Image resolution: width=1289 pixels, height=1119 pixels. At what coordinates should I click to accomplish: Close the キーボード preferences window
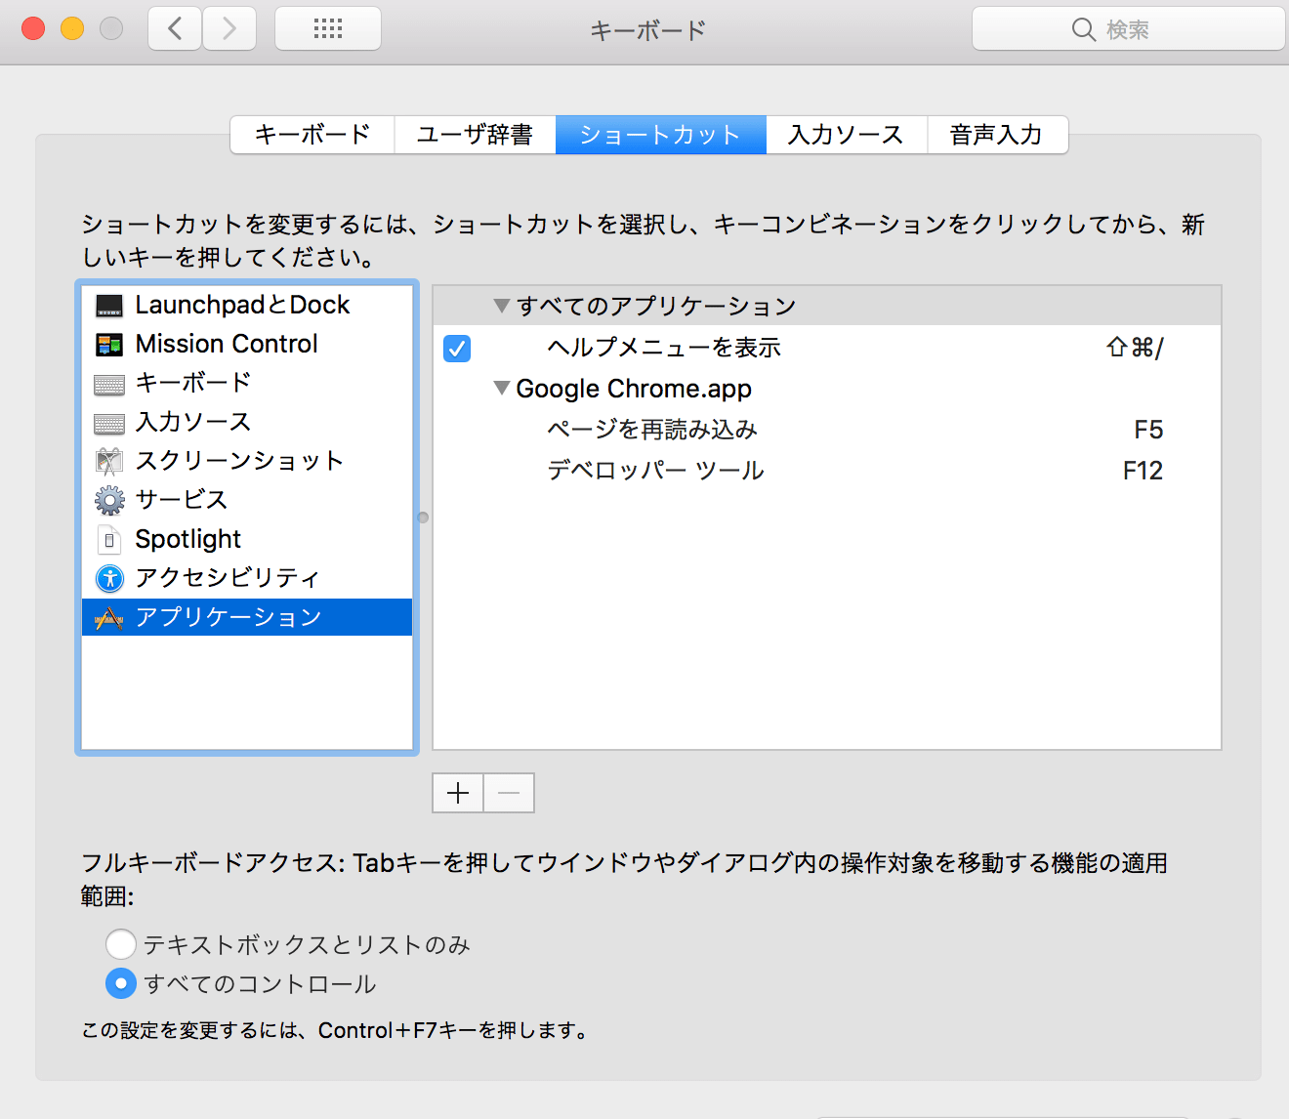(33, 28)
